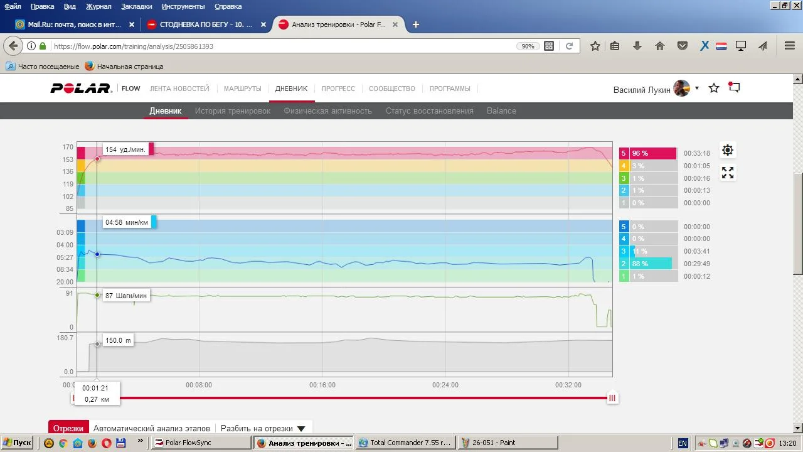Expand chart to fullscreen view
Image resolution: width=803 pixels, height=452 pixels.
click(x=728, y=173)
